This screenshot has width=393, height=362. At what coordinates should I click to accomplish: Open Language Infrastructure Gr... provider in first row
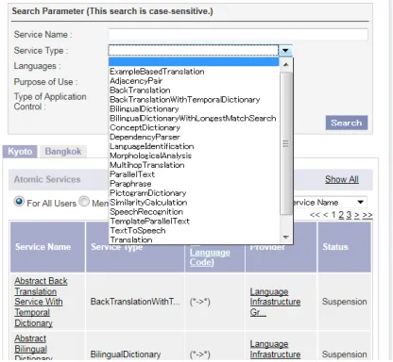click(275, 302)
